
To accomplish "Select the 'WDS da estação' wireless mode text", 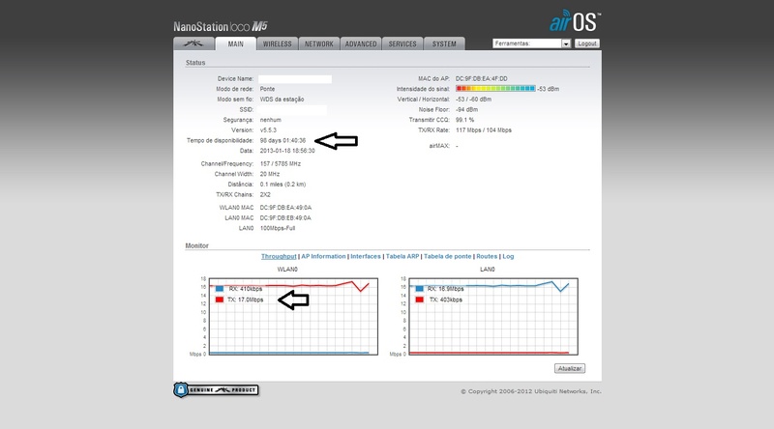I will click(282, 100).
